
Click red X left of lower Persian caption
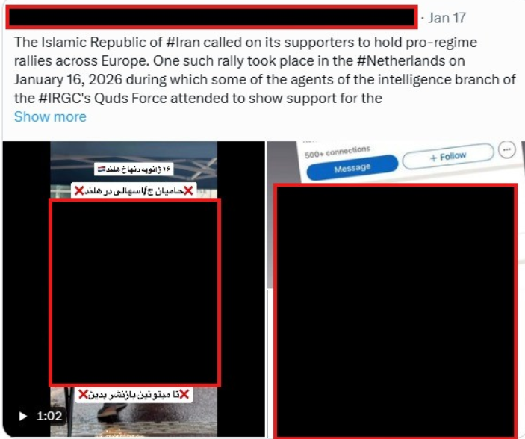[83, 394]
